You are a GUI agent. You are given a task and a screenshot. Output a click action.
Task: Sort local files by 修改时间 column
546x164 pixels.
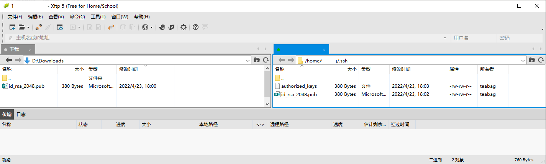click(145, 69)
